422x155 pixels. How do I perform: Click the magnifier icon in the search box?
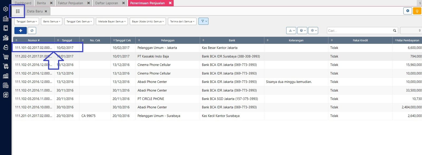click(395, 31)
